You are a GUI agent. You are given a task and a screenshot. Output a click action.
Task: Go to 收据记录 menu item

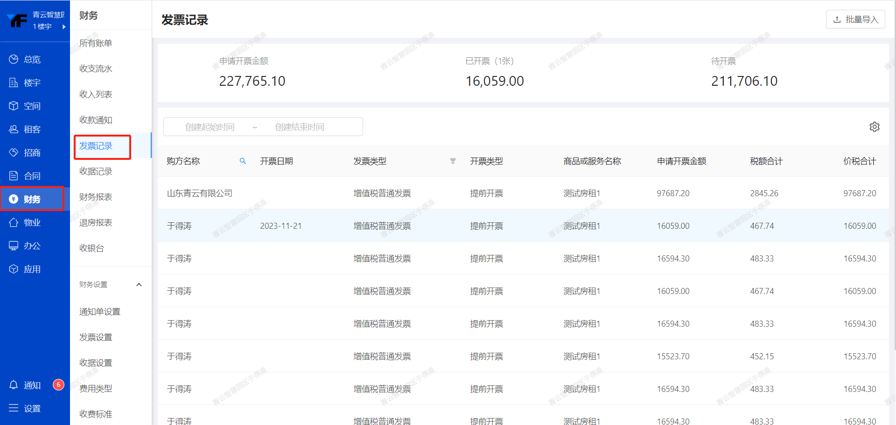pos(96,171)
